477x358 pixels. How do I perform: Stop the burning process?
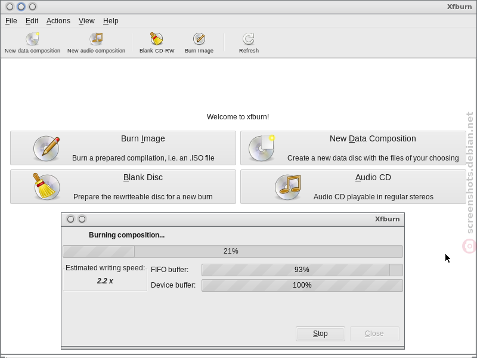tap(320, 334)
